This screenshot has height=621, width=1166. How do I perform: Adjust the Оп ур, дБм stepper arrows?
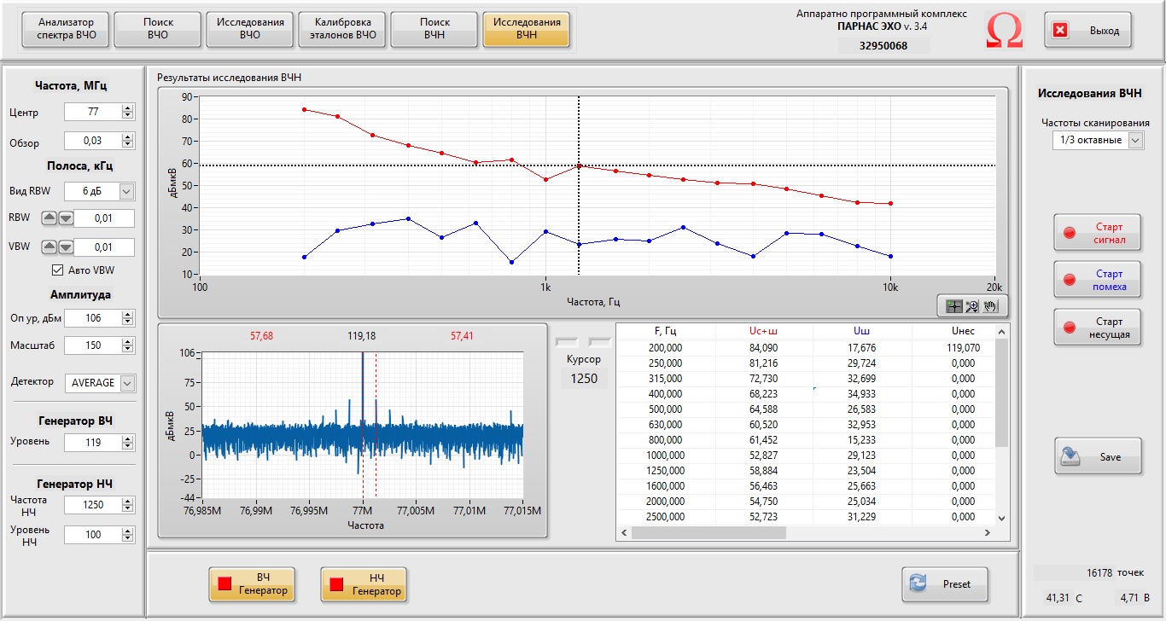(x=128, y=318)
